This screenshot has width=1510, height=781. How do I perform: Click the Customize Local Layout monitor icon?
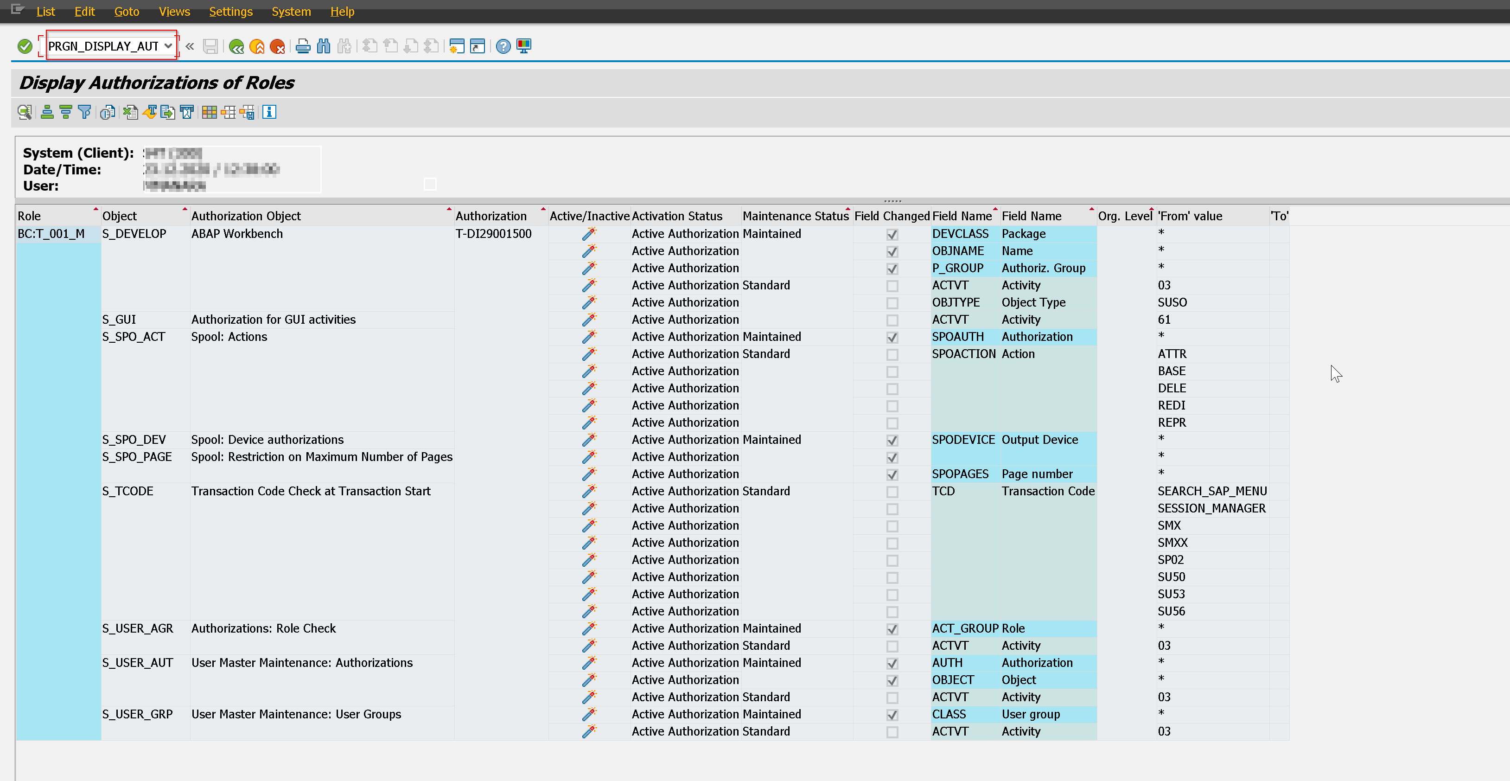[x=523, y=46]
